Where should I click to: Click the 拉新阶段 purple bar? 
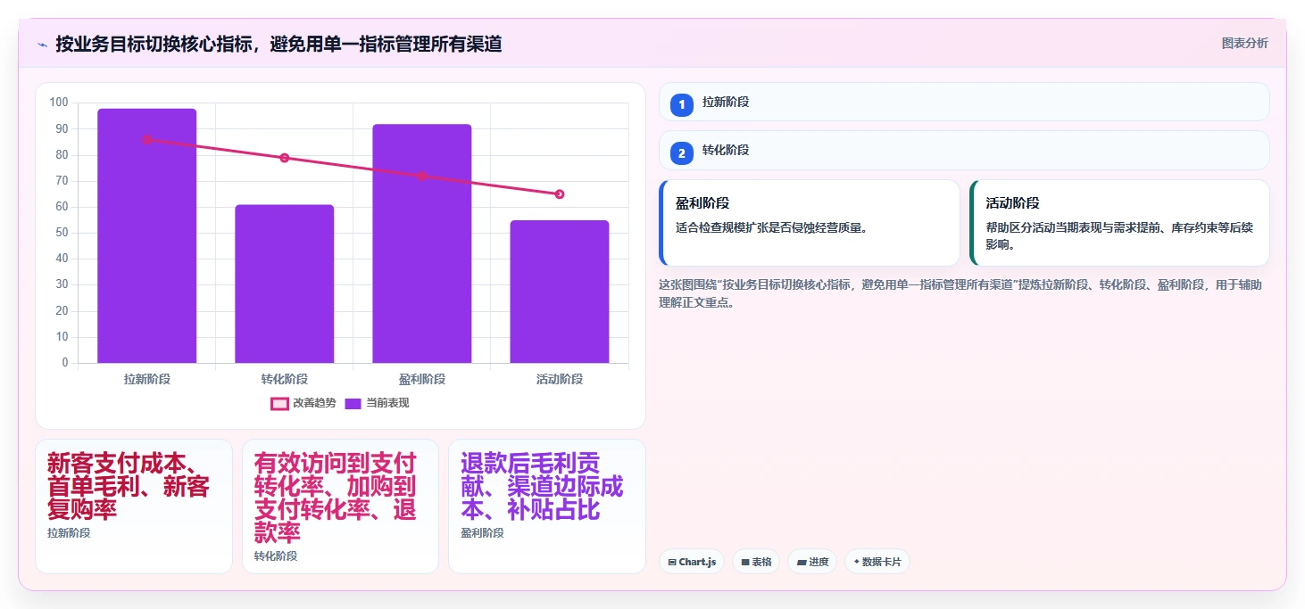coord(147,235)
